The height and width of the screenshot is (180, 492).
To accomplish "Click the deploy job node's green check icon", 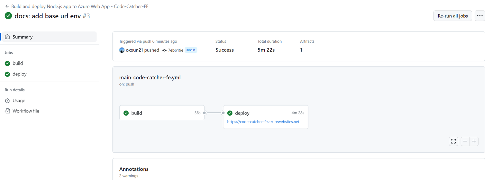I will [x=230, y=113].
